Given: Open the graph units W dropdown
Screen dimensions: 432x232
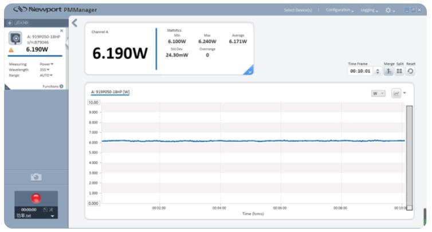Looking at the screenshot, I should [378, 92].
